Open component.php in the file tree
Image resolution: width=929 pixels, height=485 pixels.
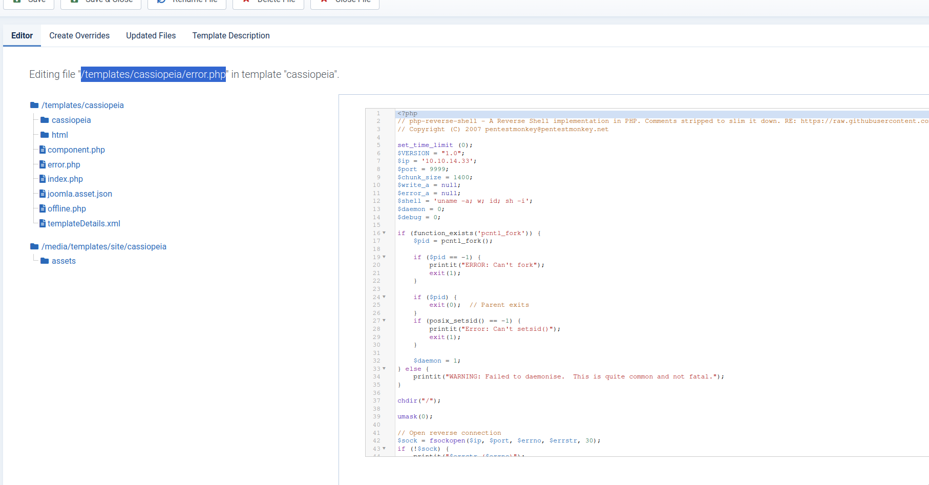76,150
